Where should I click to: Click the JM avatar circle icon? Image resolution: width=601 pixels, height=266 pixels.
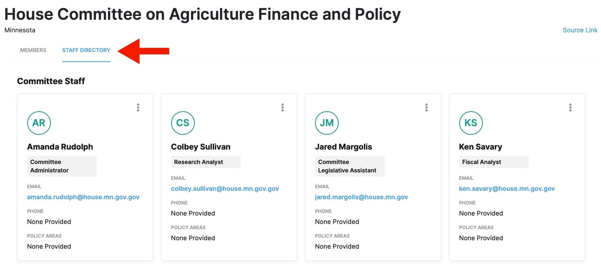(x=327, y=123)
